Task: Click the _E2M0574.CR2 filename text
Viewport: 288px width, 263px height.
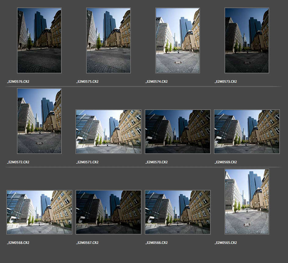Action: [x=157, y=81]
